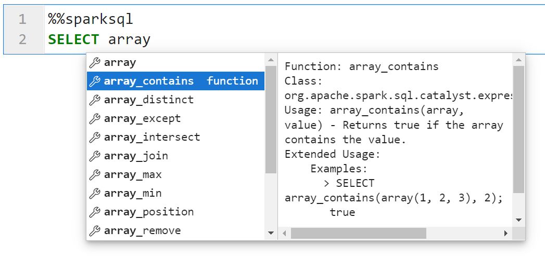Pick the array_distinct completion entry
The width and height of the screenshot is (545, 259).
tap(175, 100)
